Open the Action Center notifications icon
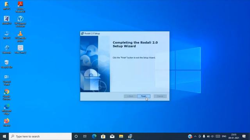Screen dimensions: 250x140 (244, 136)
